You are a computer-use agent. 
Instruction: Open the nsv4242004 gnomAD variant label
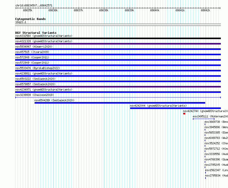(158, 106)
